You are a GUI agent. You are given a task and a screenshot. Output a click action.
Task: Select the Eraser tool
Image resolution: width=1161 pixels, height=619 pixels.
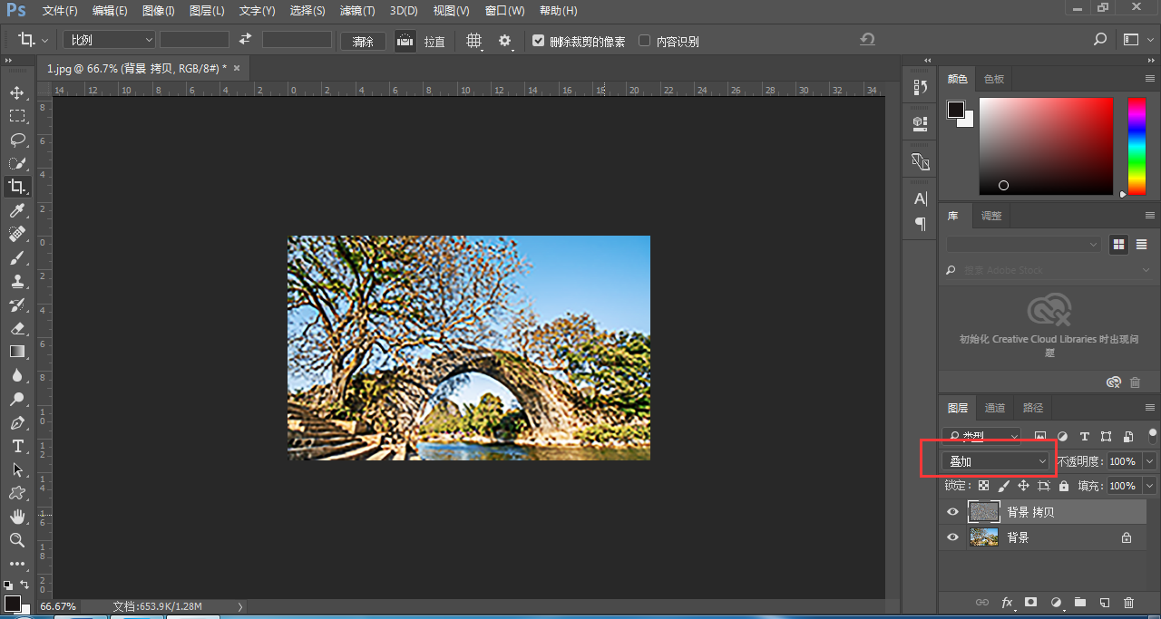(x=16, y=328)
